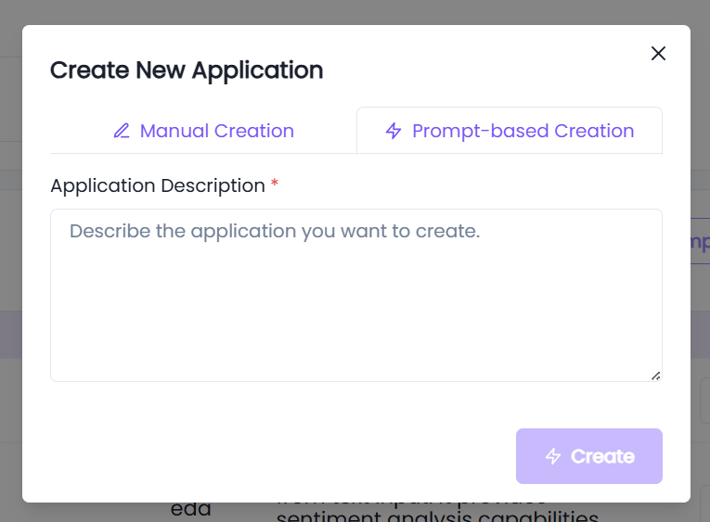The image size is (710, 522).
Task: Close the Create New Application dialog
Action: click(x=658, y=54)
